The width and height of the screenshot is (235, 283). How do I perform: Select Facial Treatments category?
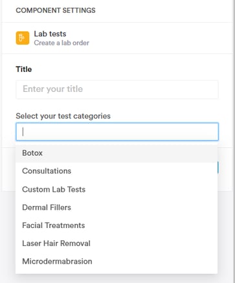point(117,225)
